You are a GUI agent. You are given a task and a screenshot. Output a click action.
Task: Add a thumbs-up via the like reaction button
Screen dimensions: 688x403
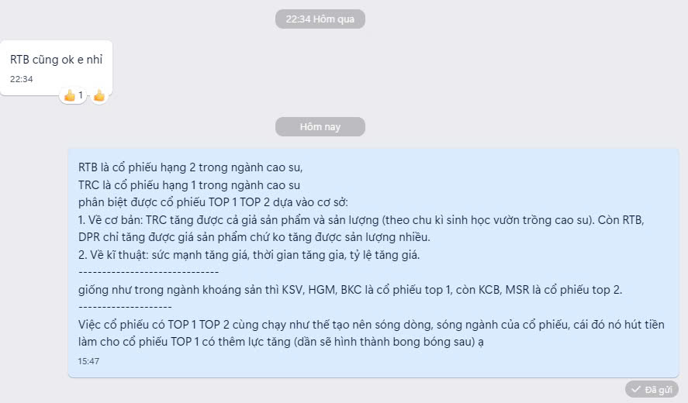click(99, 95)
